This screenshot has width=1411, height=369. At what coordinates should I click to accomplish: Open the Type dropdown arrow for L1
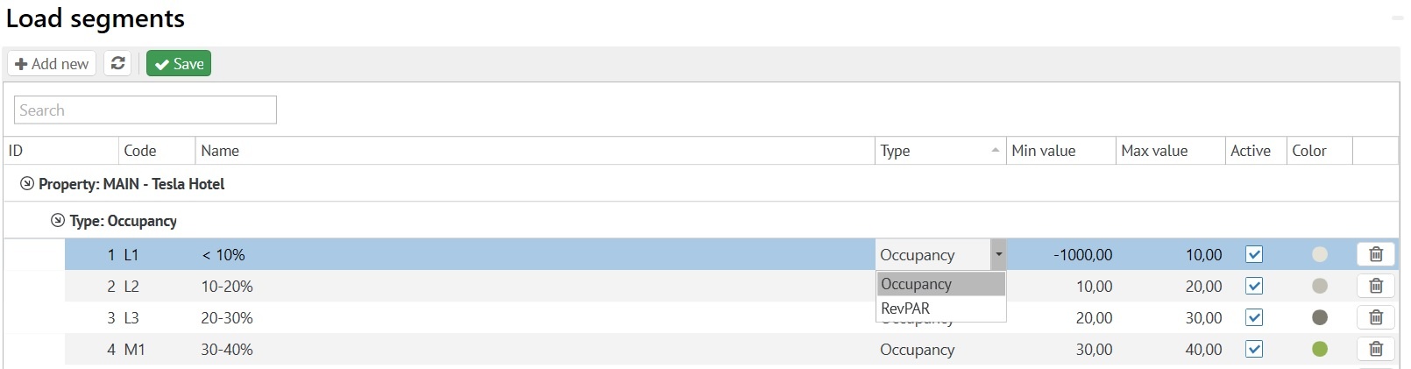(998, 254)
